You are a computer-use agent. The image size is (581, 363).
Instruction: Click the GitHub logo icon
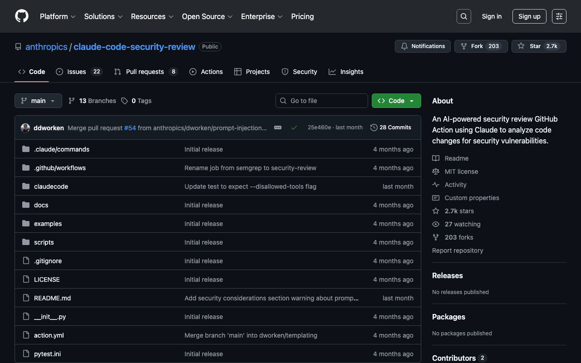(22, 16)
